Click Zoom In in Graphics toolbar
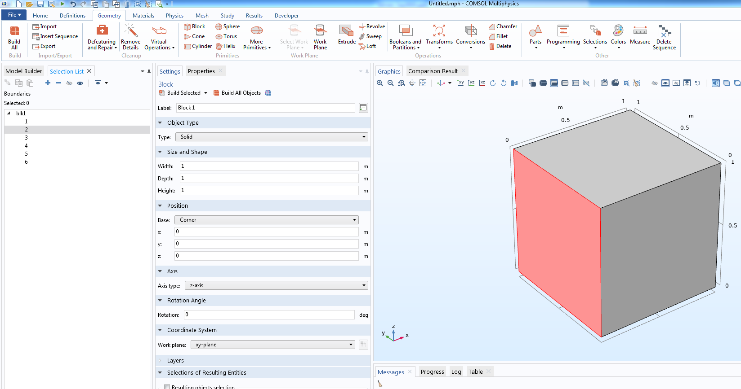Viewport: 741px width, 389px height. (x=380, y=83)
